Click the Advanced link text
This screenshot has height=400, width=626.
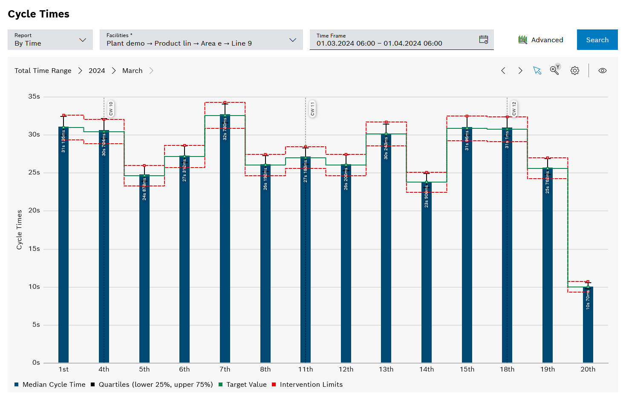(547, 40)
